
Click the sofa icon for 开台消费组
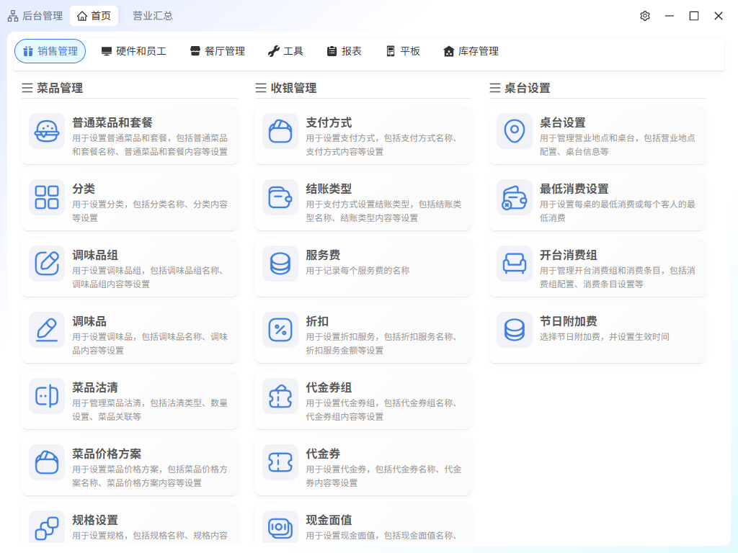(x=514, y=264)
